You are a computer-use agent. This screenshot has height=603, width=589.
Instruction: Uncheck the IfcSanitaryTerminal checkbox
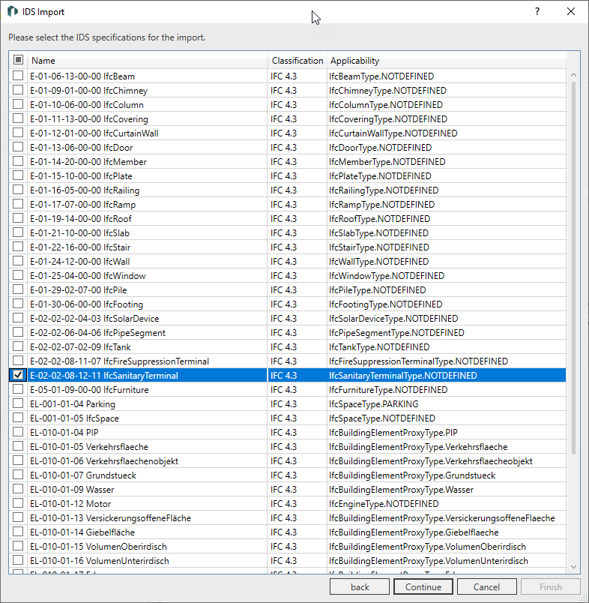tap(18, 376)
